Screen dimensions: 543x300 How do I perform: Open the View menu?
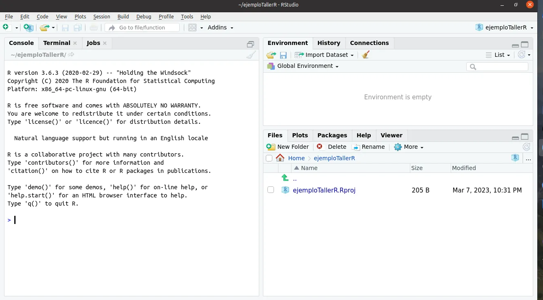click(x=61, y=16)
